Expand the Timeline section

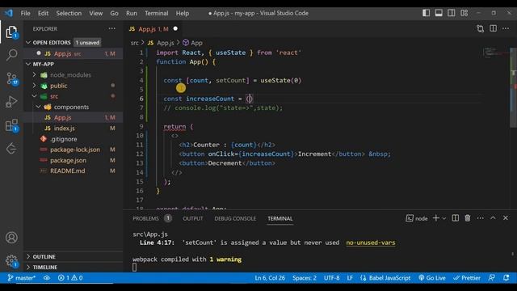pos(28,267)
